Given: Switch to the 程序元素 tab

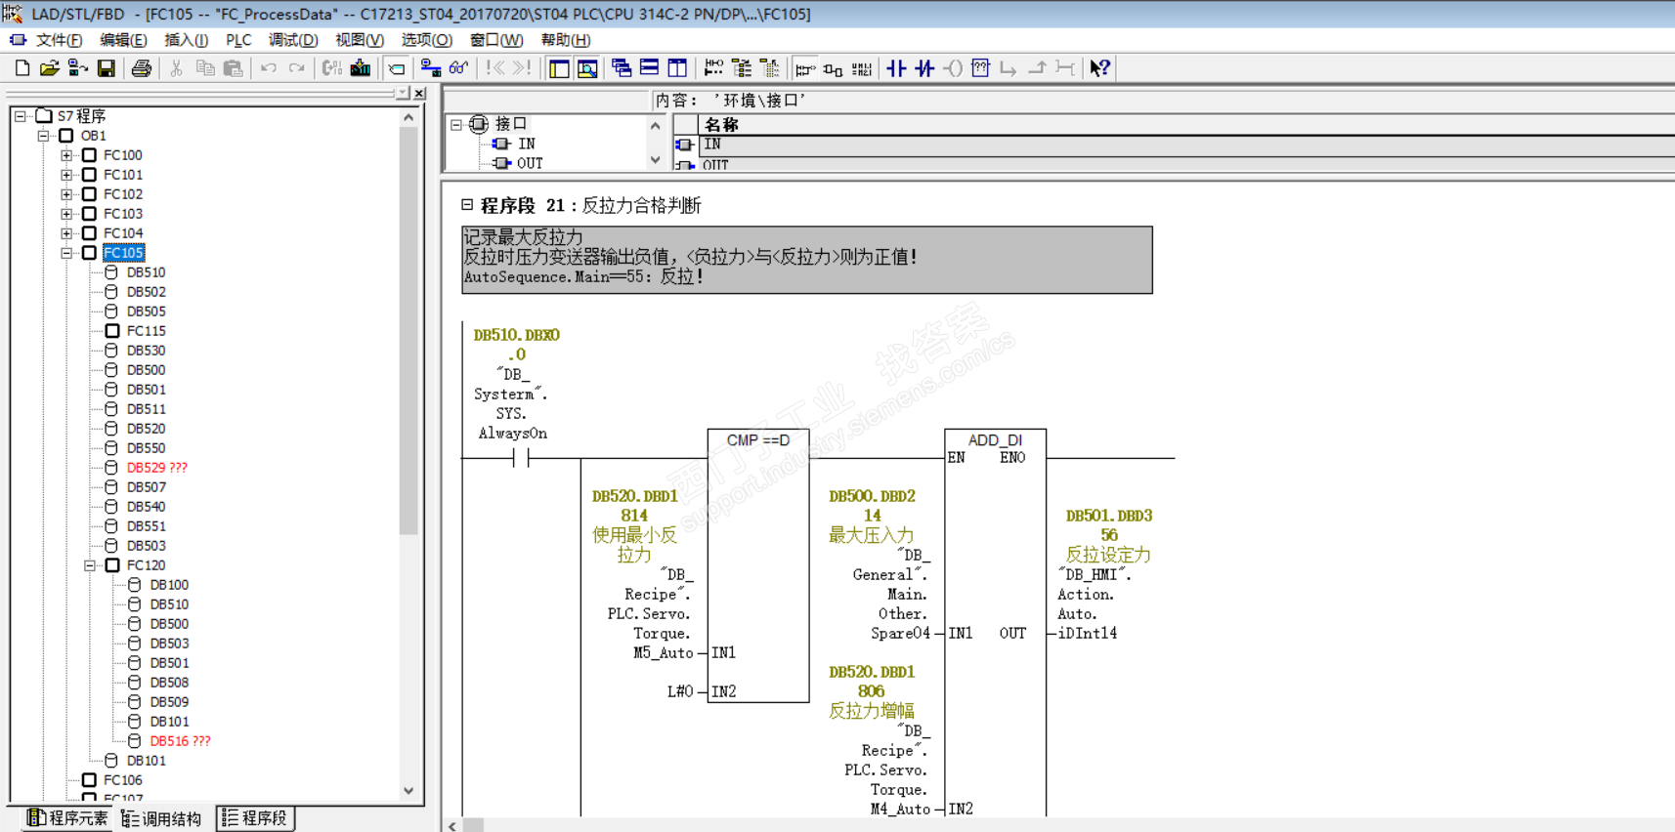Looking at the screenshot, I should click(x=67, y=818).
